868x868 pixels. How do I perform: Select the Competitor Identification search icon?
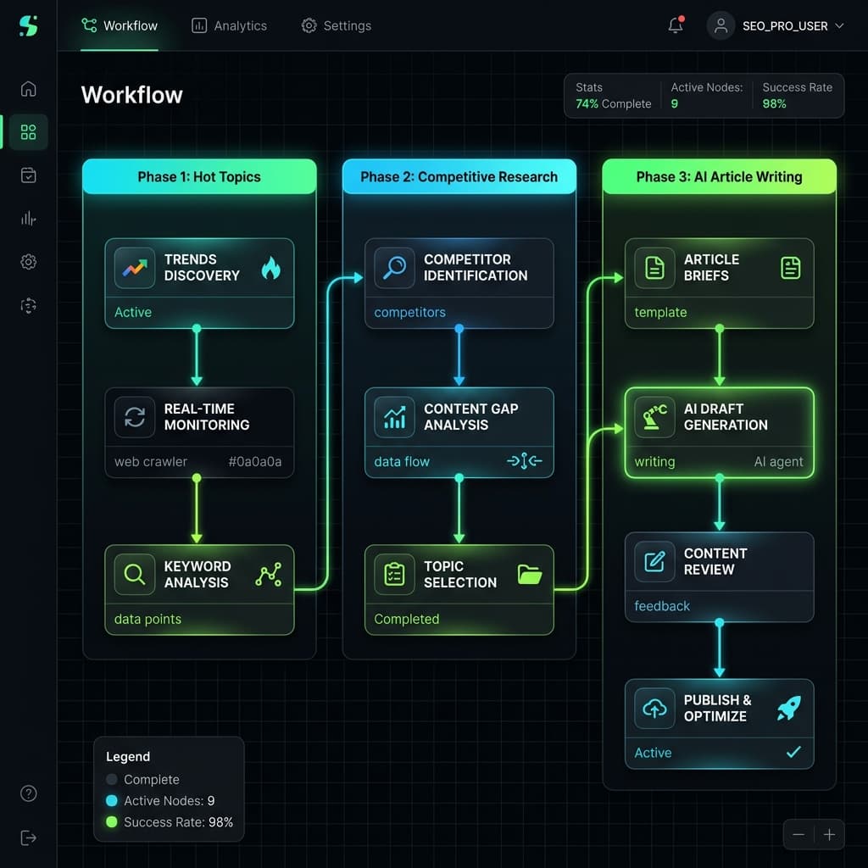coord(394,268)
